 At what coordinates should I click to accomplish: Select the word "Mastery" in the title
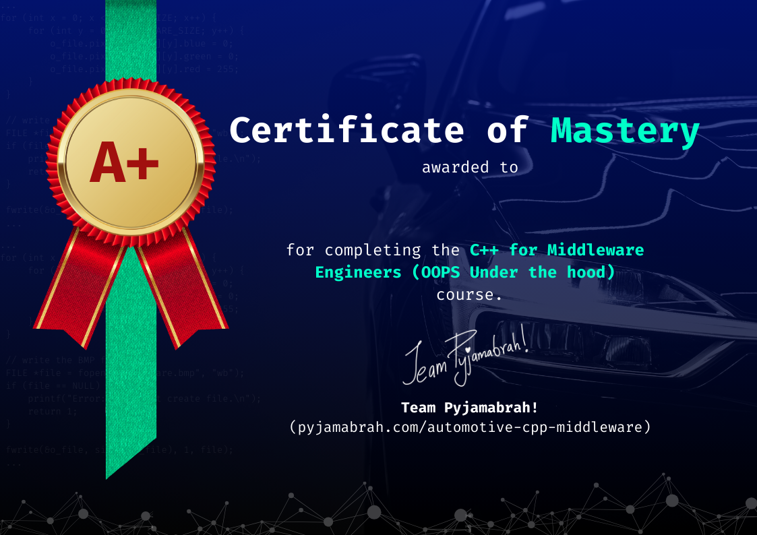pyautogui.click(x=625, y=131)
